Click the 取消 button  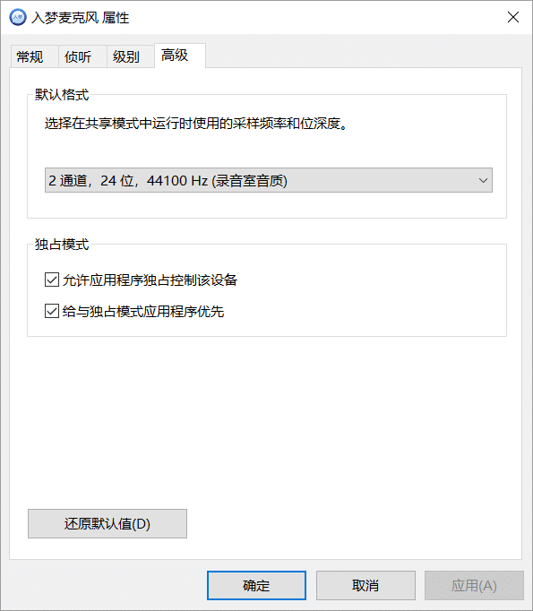click(x=365, y=585)
